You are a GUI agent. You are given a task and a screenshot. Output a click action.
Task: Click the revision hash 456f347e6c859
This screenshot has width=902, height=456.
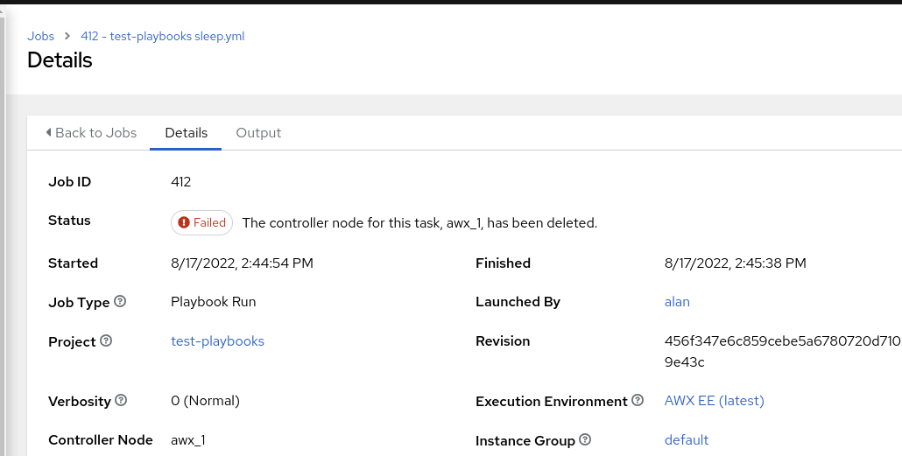[x=782, y=351]
